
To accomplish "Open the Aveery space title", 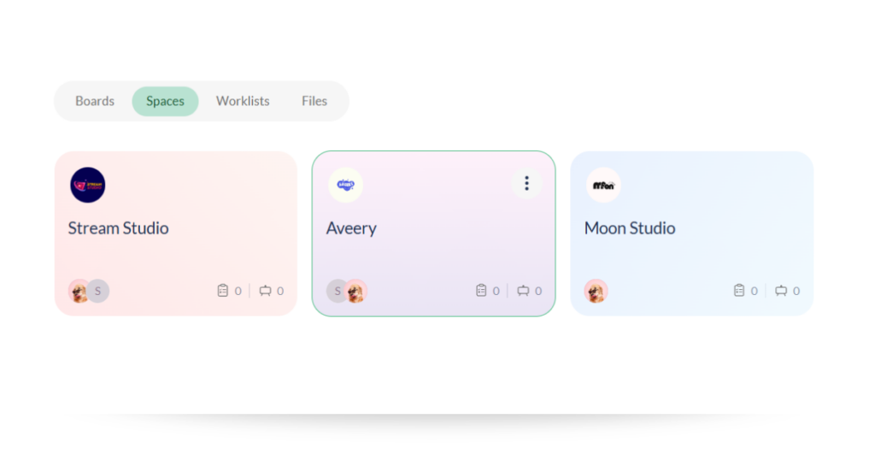I will pyautogui.click(x=351, y=228).
